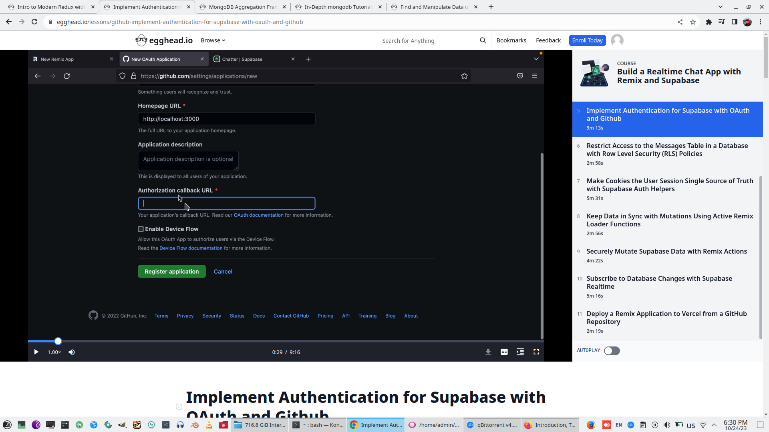Toggle the Autoplay switch

coord(612,351)
